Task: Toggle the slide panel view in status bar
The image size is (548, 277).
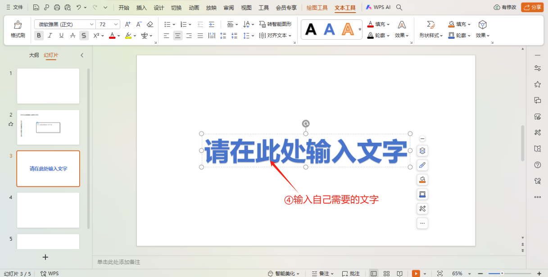Action: tap(373, 273)
